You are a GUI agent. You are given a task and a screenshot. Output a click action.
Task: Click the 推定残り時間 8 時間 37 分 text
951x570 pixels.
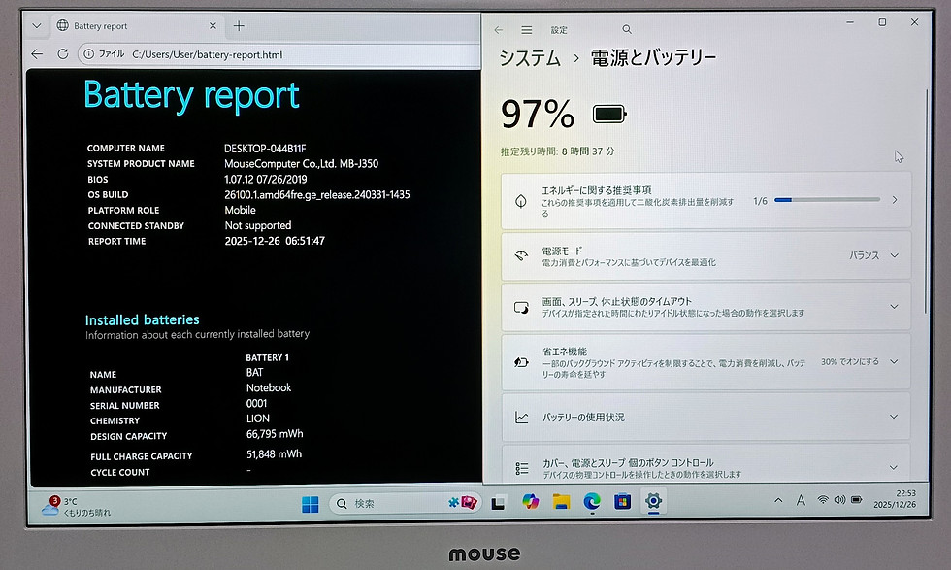[x=557, y=151]
